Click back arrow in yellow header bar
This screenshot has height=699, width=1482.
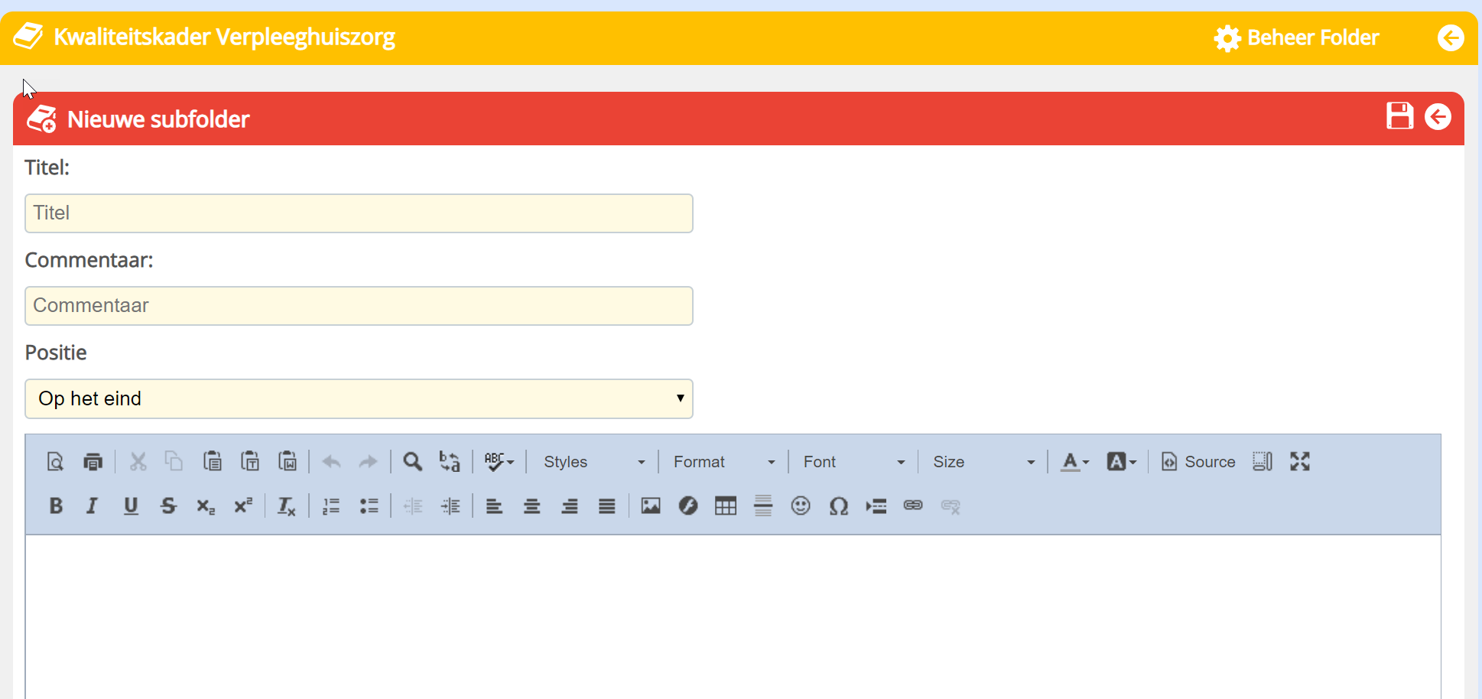pyautogui.click(x=1451, y=37)
